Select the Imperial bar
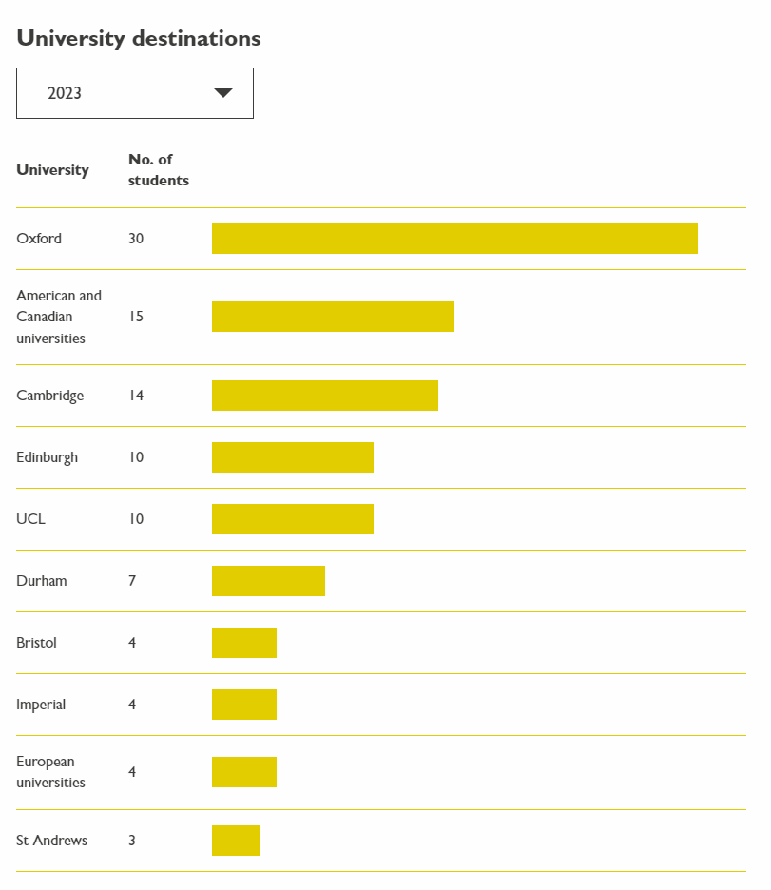Screen dimensions: 771x890 [243, 705]
